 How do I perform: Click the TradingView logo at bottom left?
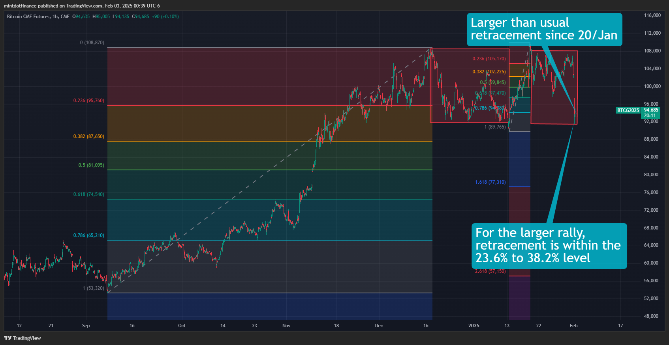(x=23, y=338)
